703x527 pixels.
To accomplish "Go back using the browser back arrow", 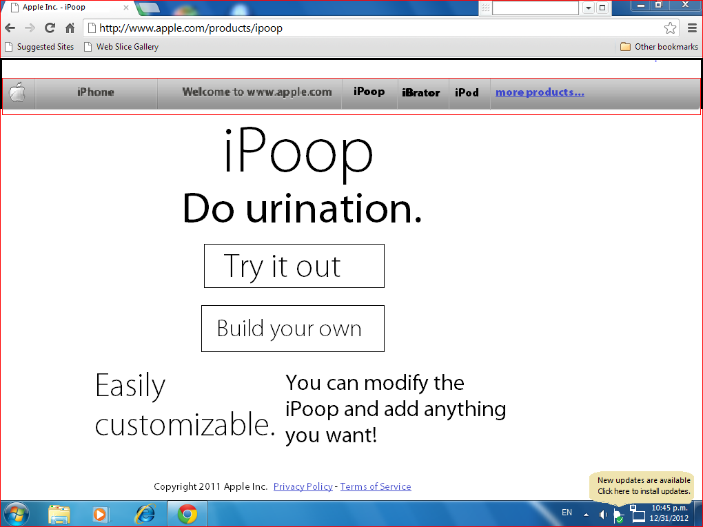I will click(9, 28).
